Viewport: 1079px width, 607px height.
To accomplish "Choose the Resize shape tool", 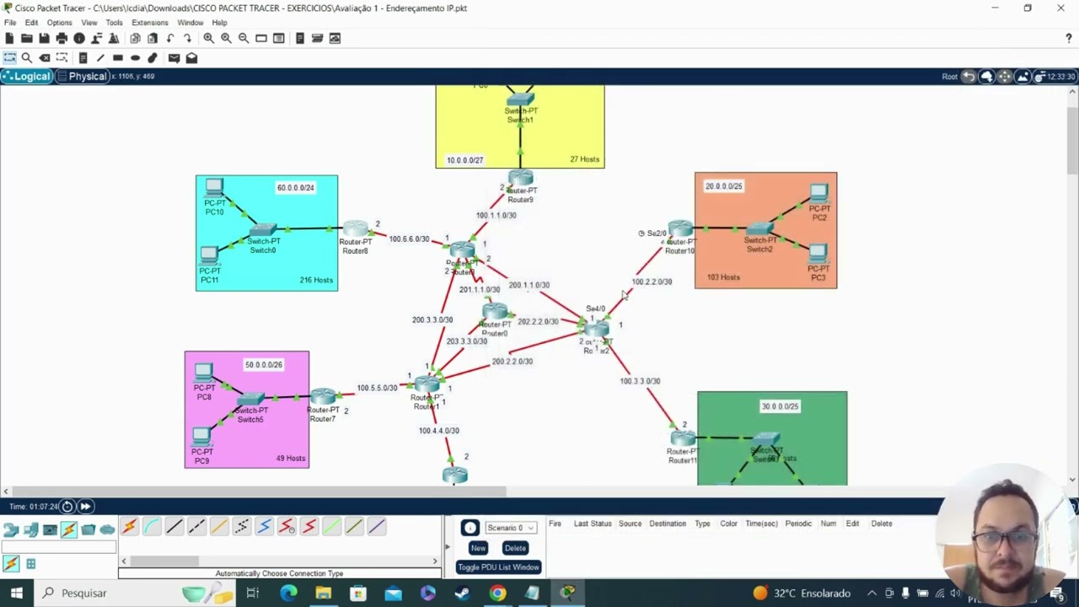I will click(62, 57).
